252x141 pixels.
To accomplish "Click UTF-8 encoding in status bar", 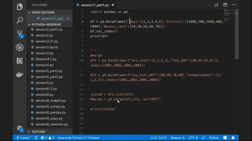I will [x=193, y=138].
